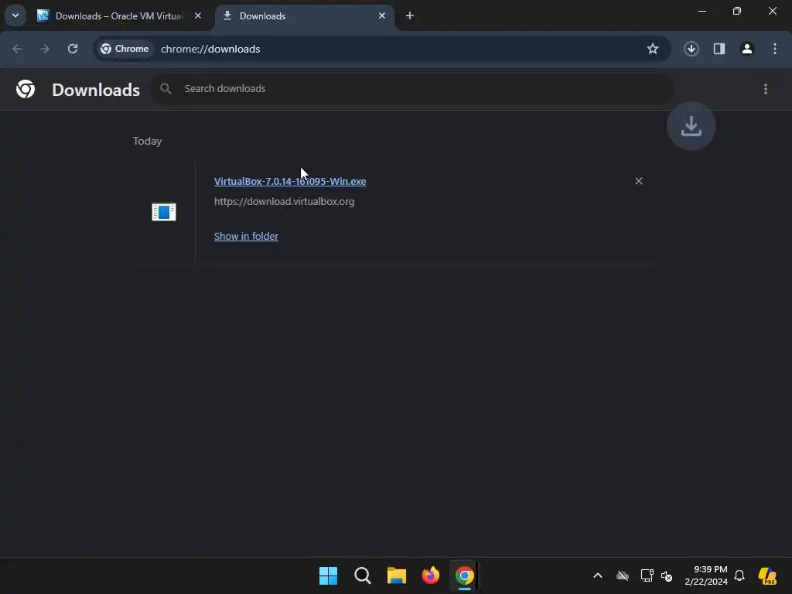Reload the current page

(73, 49)
